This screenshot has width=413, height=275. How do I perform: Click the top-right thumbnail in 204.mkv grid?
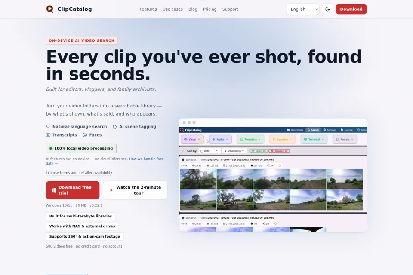[x=345, y=179]
